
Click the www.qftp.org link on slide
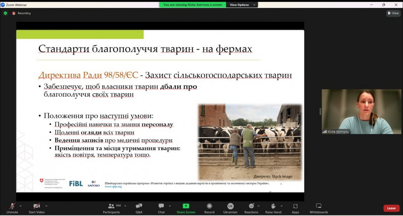(113, 187)
